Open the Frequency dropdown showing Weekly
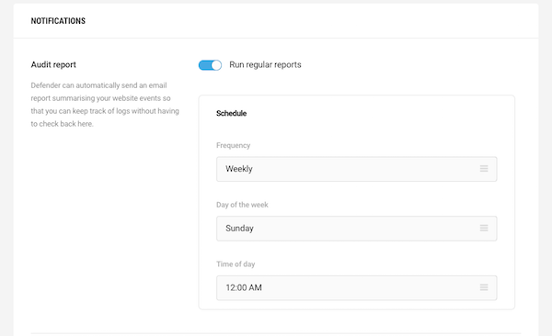The width and height of the screenshot is (552, 336). click(357, 169)
